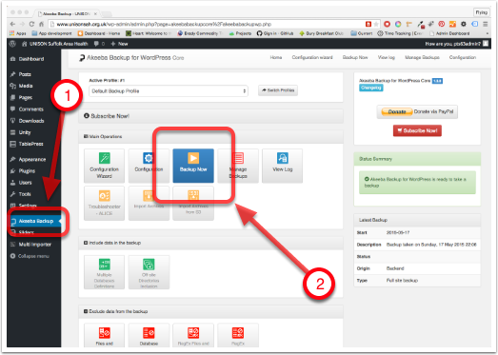Screen dimensions: 498x355
Task: Select the Akeeba Backup browser tab
Action: pyautogui.click(x=68, y=13)
